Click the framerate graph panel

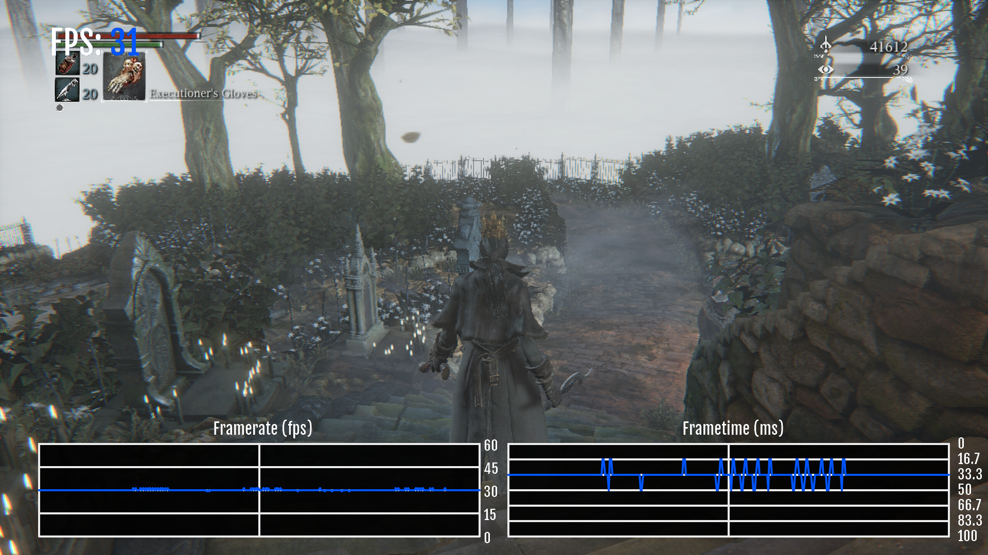[259, 490]
